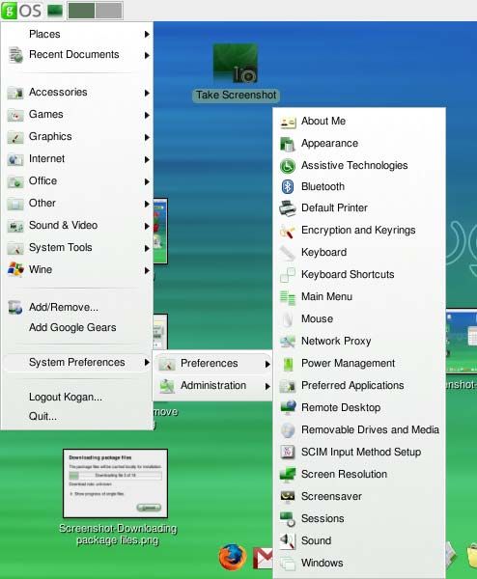Switch to the second workspace in switcher
Image resolution: width=477 pixels, height=579 pixels.
pyautogui.click(x=108, y=11)
